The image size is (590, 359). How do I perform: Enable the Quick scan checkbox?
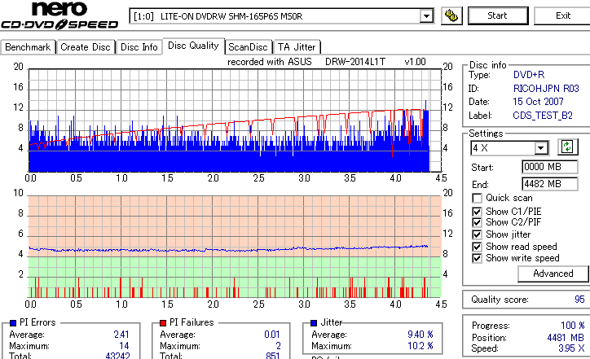pyautogui.click(x=477, y=198)
